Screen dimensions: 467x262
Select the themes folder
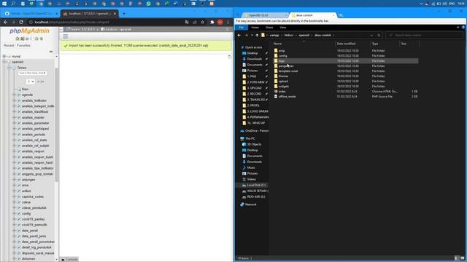pyautogui.click(x=345, y=76)
